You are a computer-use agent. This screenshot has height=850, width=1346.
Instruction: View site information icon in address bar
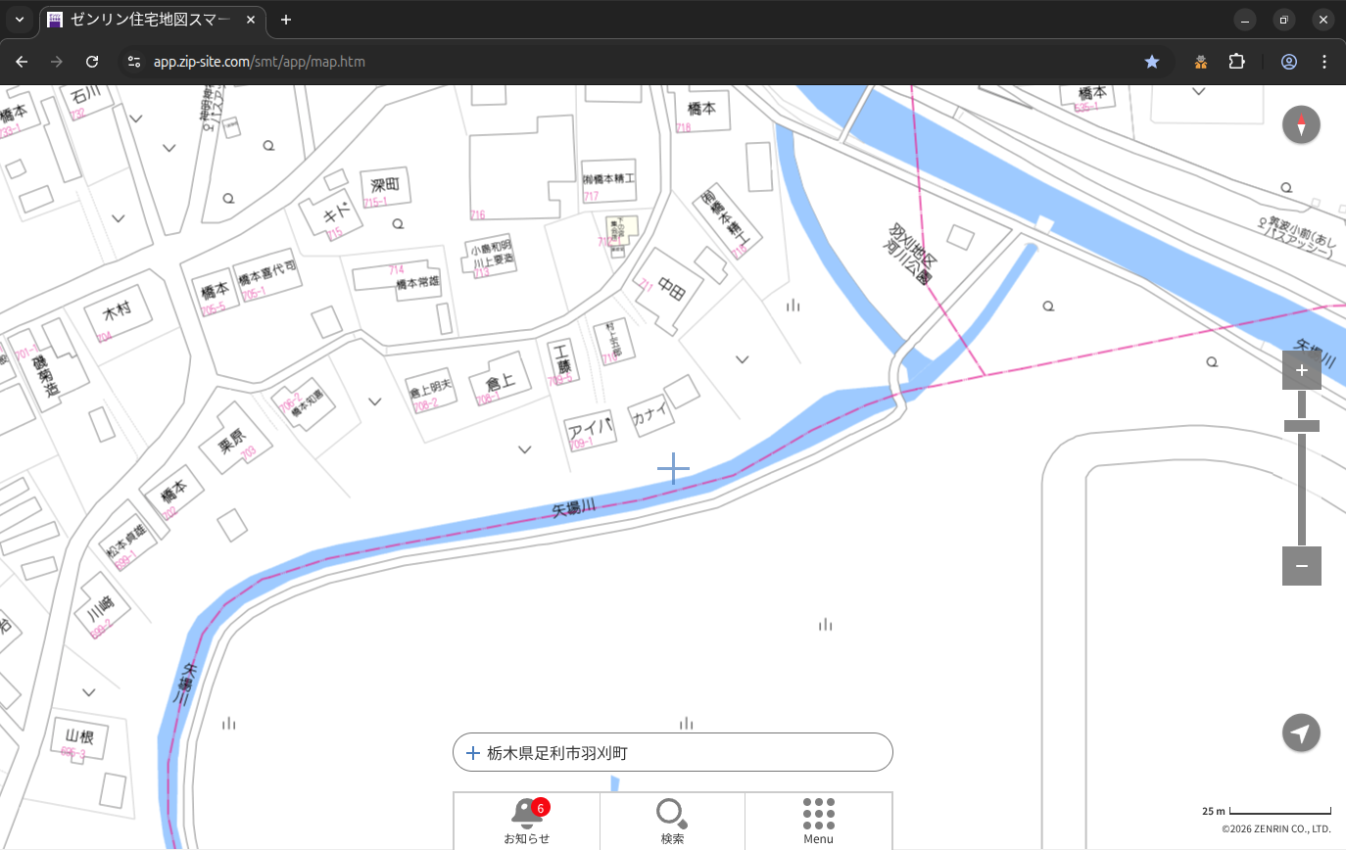coord(134,62)
